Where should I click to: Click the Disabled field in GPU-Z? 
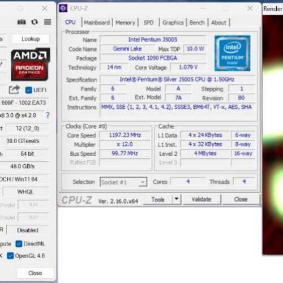(x=28, y=230)
